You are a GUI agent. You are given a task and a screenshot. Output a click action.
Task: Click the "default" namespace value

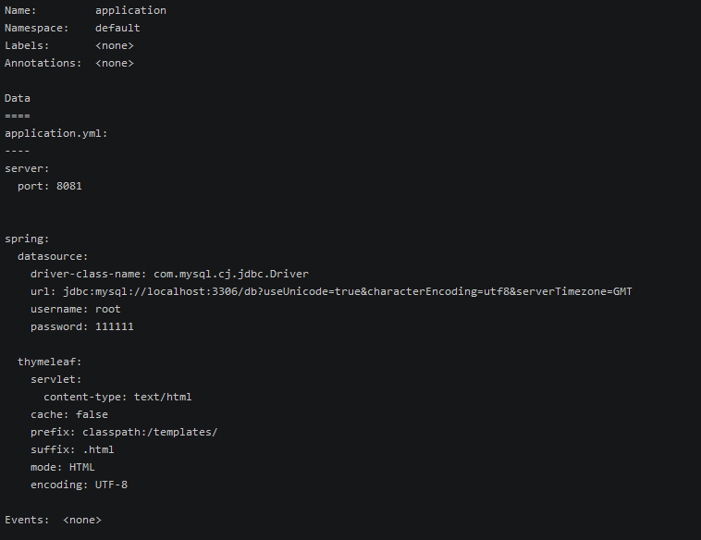coord(117,29)
